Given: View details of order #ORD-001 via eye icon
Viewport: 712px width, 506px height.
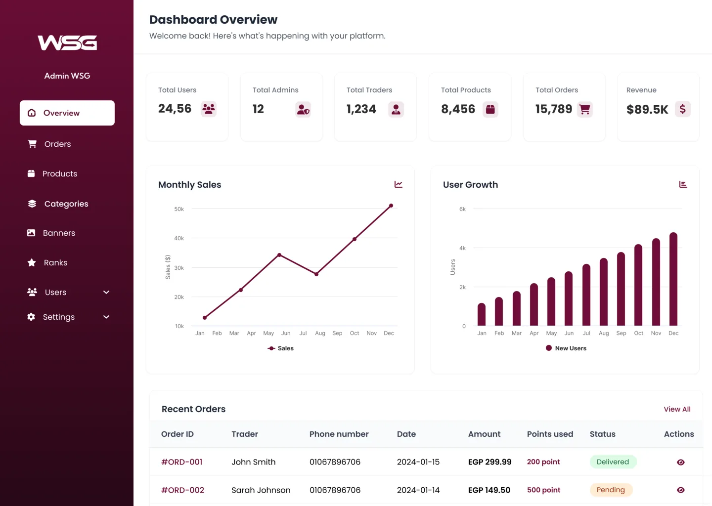Looking at the screenshot, I should [x=681, y=462].
